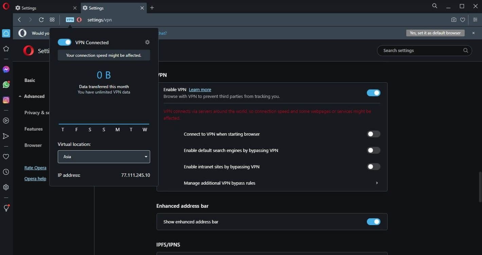Open WhatsApp in the sidebar
This screenshot has height=255, width=482.
(6, 85)
